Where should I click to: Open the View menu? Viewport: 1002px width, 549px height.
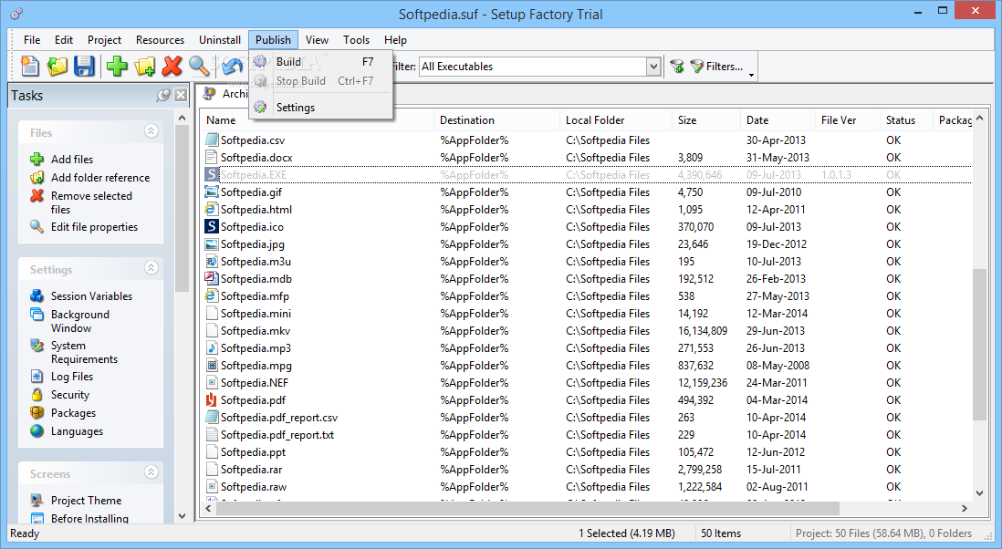317,39
